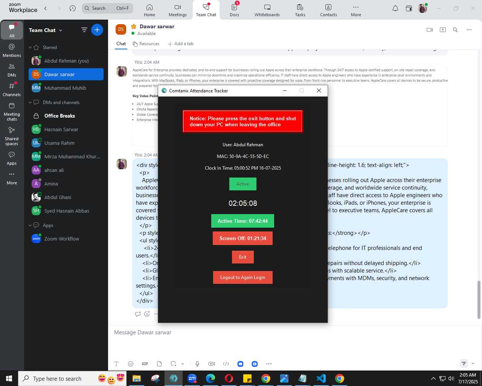
Task: Open the More menu in the top bar
Action: tap(356, 10)
